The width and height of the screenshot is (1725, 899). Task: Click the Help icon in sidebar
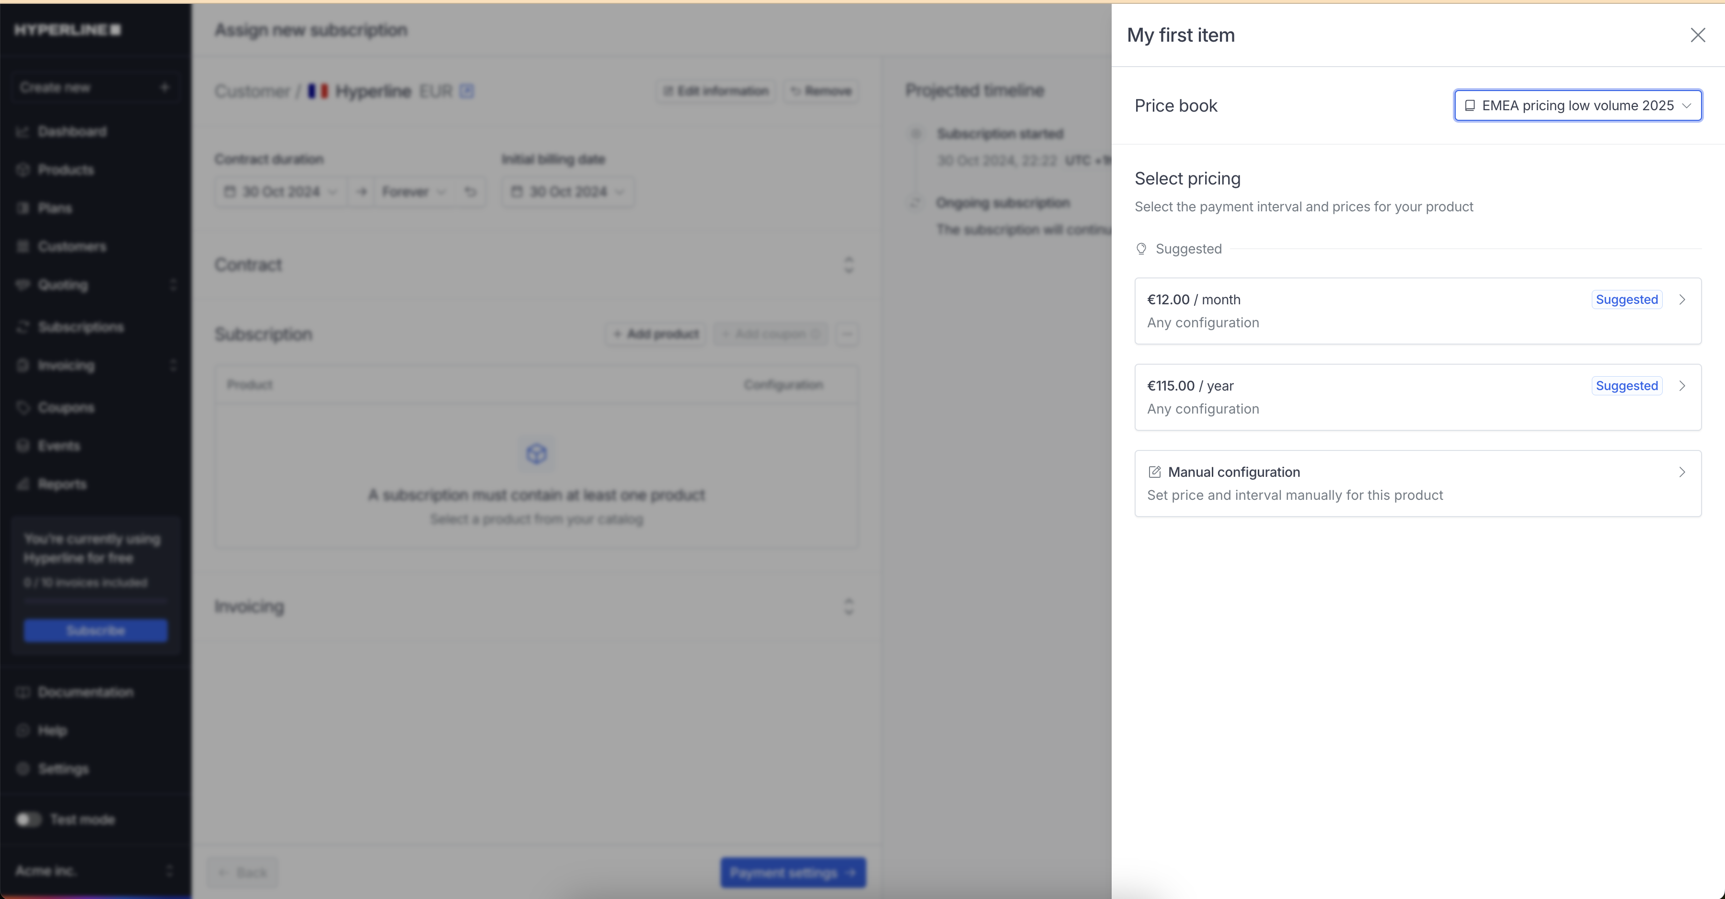23,730
